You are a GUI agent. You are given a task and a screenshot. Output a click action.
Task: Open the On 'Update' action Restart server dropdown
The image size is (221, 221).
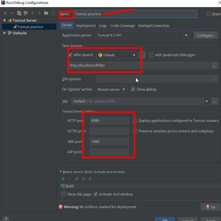coord(111,89)
